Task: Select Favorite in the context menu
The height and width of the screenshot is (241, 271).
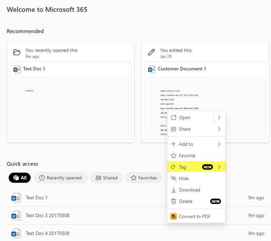Action: (196, 156)
